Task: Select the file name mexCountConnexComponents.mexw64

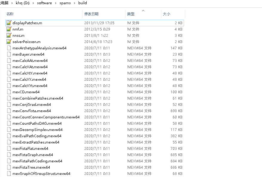Action: pos(46,117)
